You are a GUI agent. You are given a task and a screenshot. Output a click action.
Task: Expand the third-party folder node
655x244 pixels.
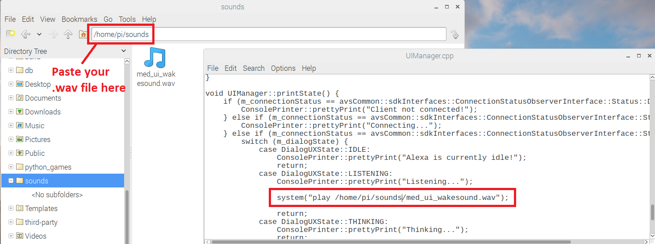click(11, 222)
